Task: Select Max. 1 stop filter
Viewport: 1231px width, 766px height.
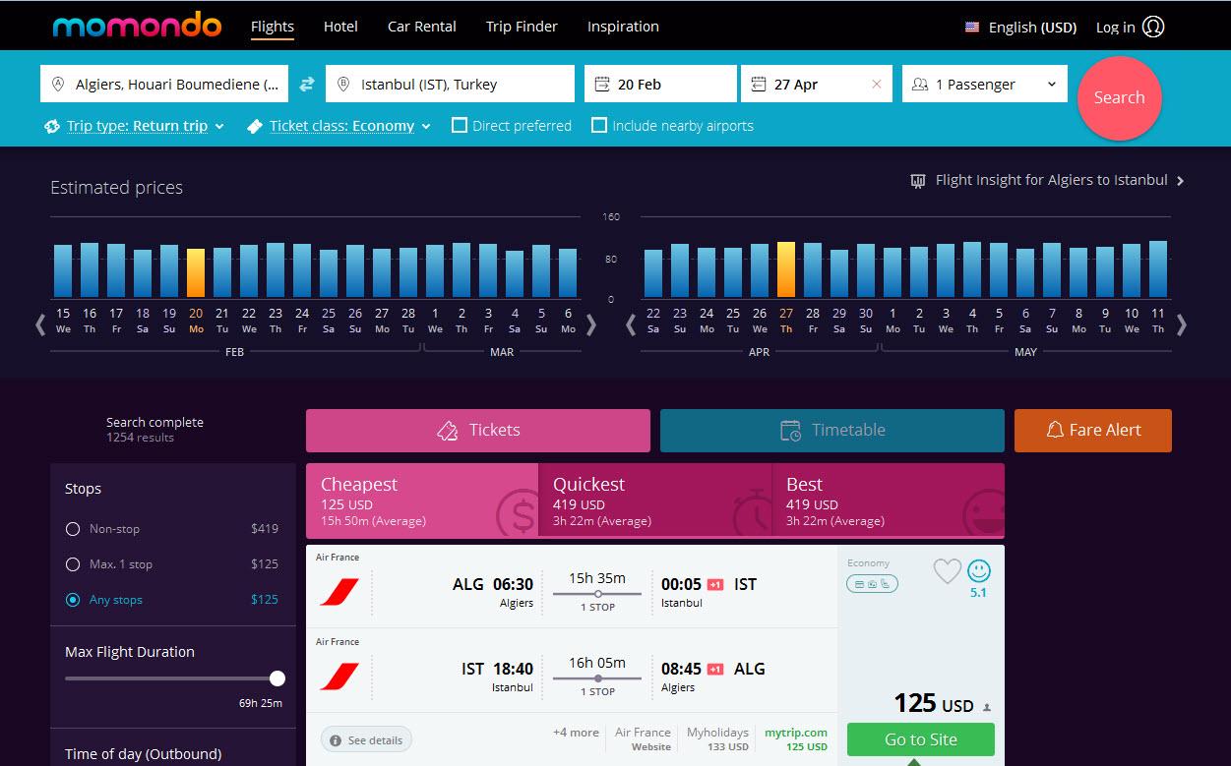Action: (x=72, y=564)
